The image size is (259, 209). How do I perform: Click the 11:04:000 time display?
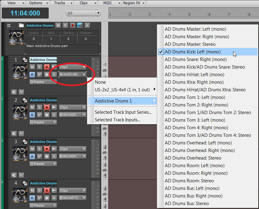point(25,13)
